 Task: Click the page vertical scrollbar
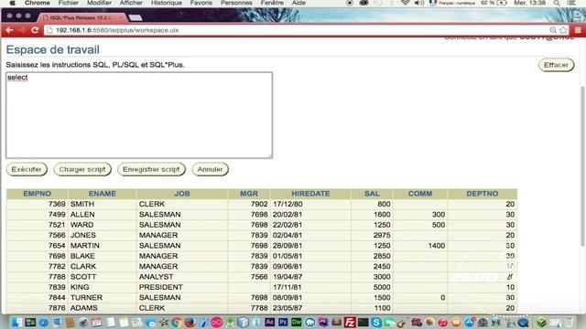point(582,166)
